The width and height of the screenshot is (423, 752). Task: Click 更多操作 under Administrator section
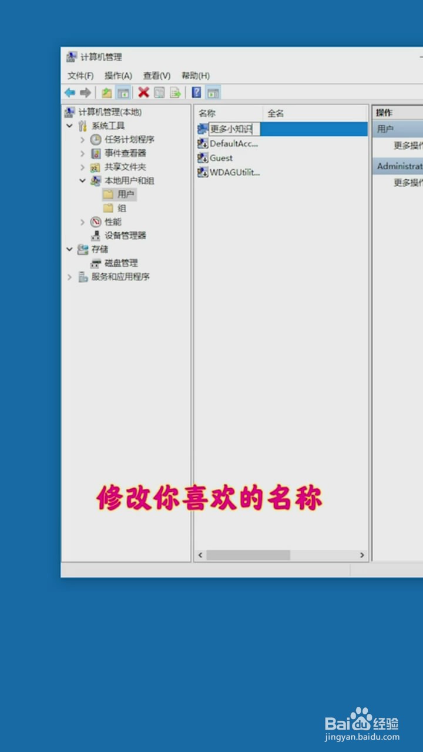click(408, 183)
